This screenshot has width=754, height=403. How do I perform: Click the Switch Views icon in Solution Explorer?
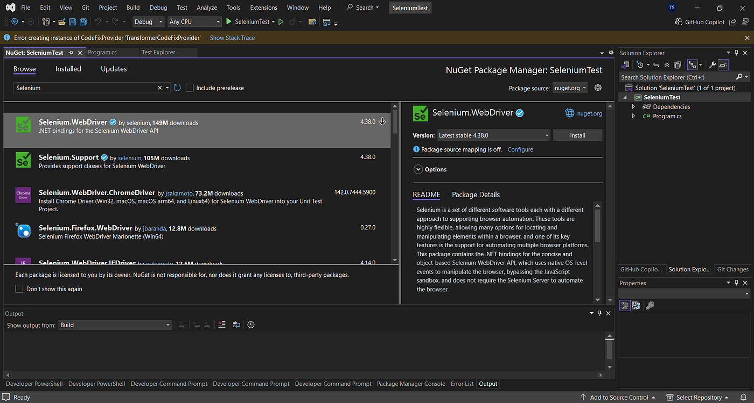(x=625, y=65)
